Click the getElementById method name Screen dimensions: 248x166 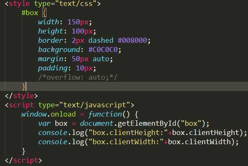[147, 123]
